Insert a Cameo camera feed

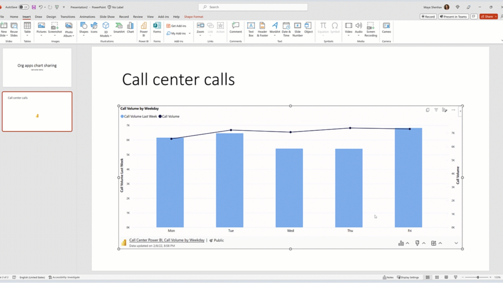pos(386,28)
